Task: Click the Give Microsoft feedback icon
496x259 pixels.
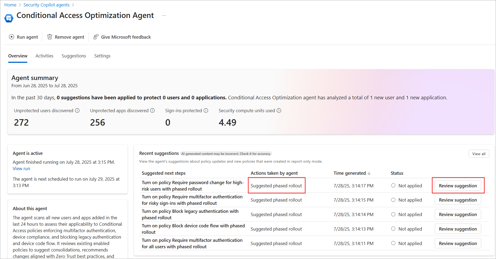Action: 96,37
